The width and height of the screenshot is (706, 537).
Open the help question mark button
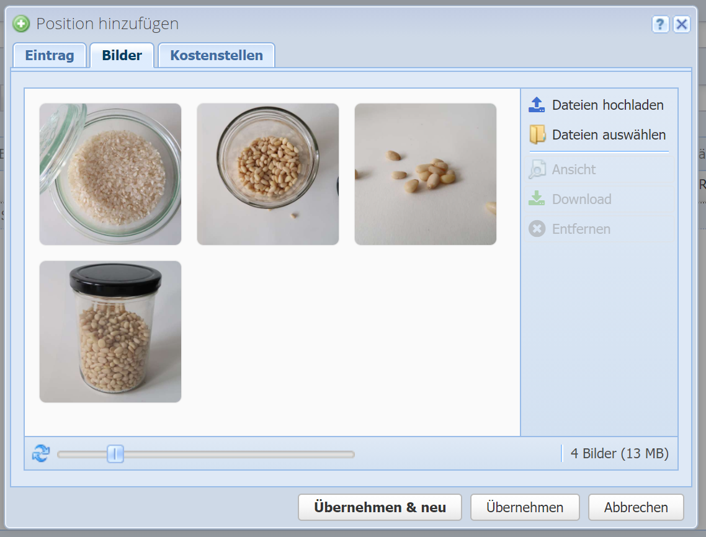[x=660, y=24]
